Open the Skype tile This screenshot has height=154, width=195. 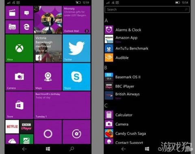coord(76,77)
